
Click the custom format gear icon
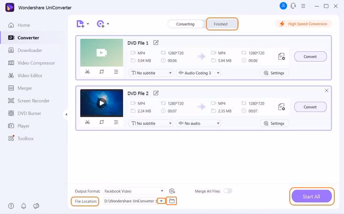tap(172, 191)
